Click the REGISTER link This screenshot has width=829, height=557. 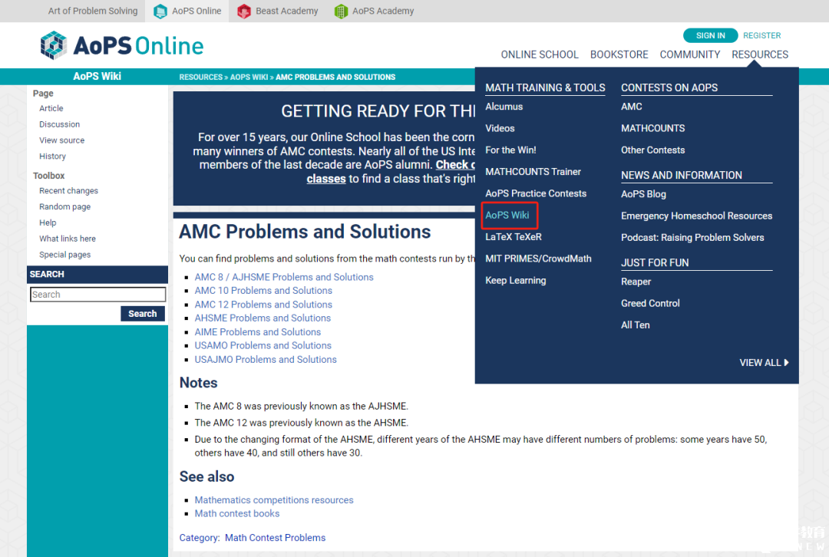click(x=761, y=35)
